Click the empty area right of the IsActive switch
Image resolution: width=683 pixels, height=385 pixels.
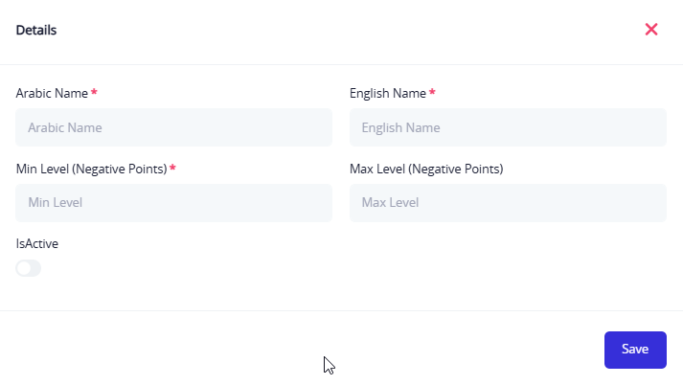click(192, 269)
